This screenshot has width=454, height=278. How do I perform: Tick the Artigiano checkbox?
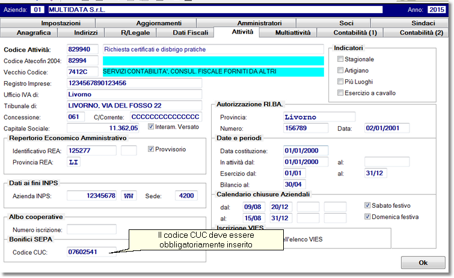point(340,70)
